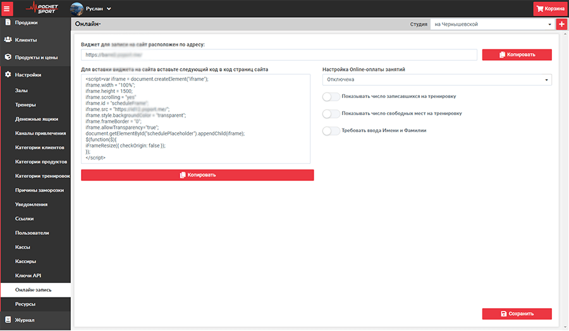Screen dimensions: 569x331
Task: Click the Настройки gear icon
Action: click(x=8, y=75)
